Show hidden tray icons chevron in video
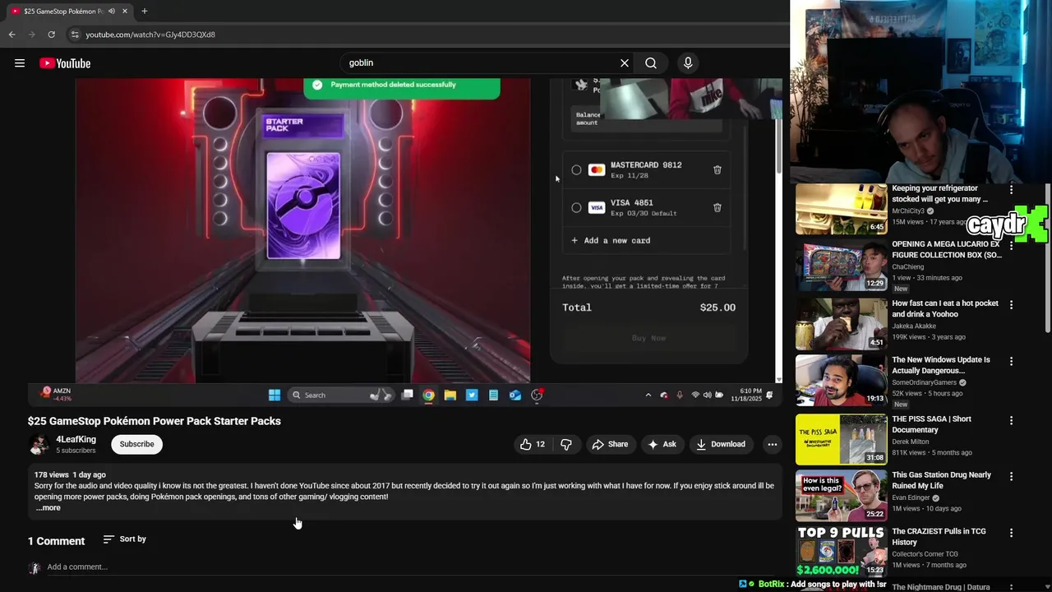Image resolution: width=1052 pixels, height=592 pixels. [x=648, y=395]
